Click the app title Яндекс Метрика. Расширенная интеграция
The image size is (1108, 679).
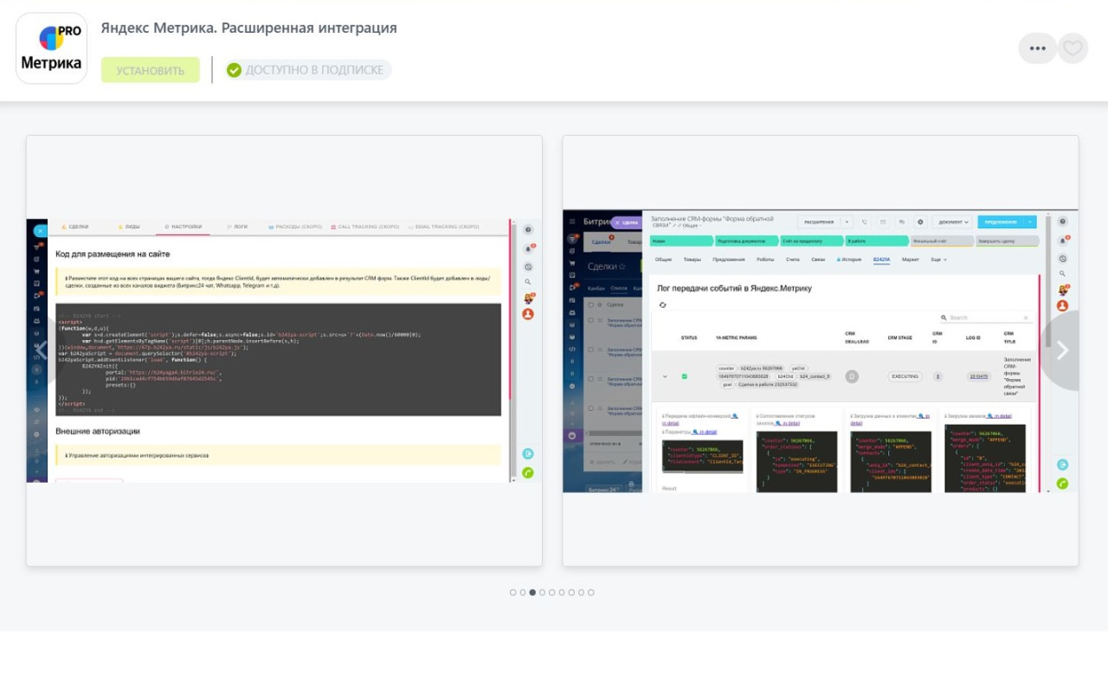click(x=249, y=28)
